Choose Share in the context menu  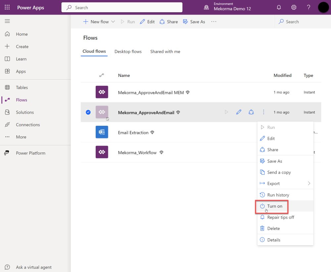click(285, 150)
